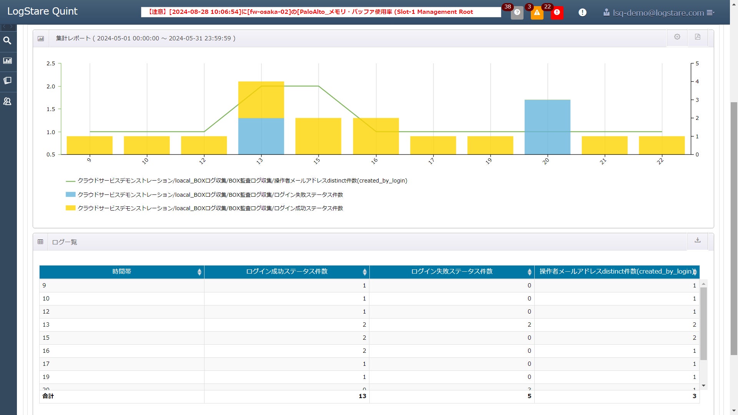This screenshot has width=738, height=415.
Task: Sort by the ログイン成功ステータス件数 column
Action: pos(287,272)
